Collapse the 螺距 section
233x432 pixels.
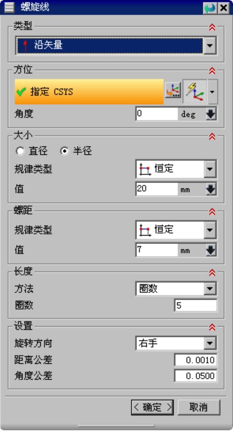click(212, 212)
